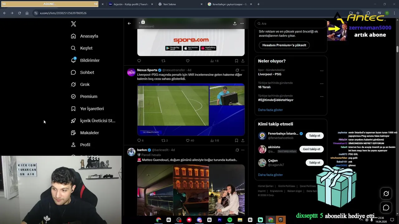The height and width of the screenshot is (224, 399).
Task: Open Premium page from sidebar
Action: (x=84, y=96)
